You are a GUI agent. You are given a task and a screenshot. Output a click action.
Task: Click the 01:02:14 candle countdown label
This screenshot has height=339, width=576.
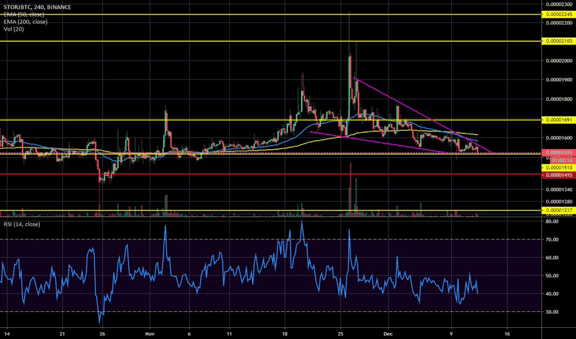(x=562, y=160)
